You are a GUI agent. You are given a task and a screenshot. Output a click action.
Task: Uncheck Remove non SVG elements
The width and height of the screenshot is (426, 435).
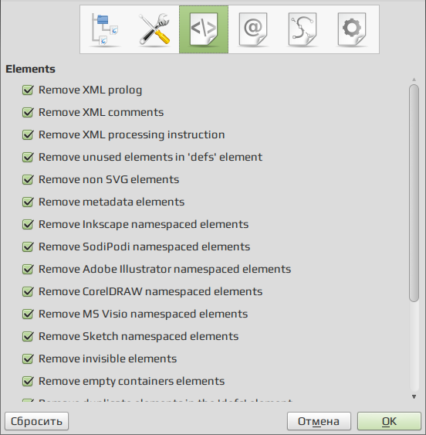pyautogui.click(x=28, y=180)
